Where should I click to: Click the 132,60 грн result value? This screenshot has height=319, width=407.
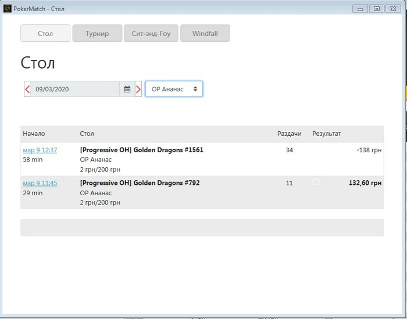click(x=365, y=183)
